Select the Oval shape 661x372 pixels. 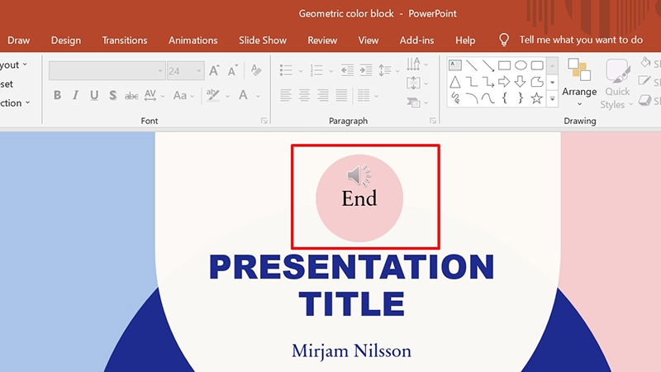tap(521, 65)
